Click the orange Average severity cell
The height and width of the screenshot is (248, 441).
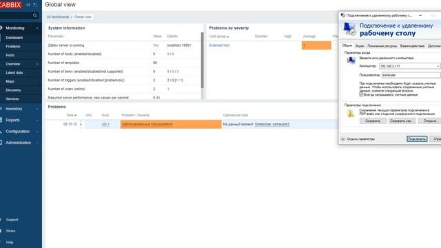[316, 45]
